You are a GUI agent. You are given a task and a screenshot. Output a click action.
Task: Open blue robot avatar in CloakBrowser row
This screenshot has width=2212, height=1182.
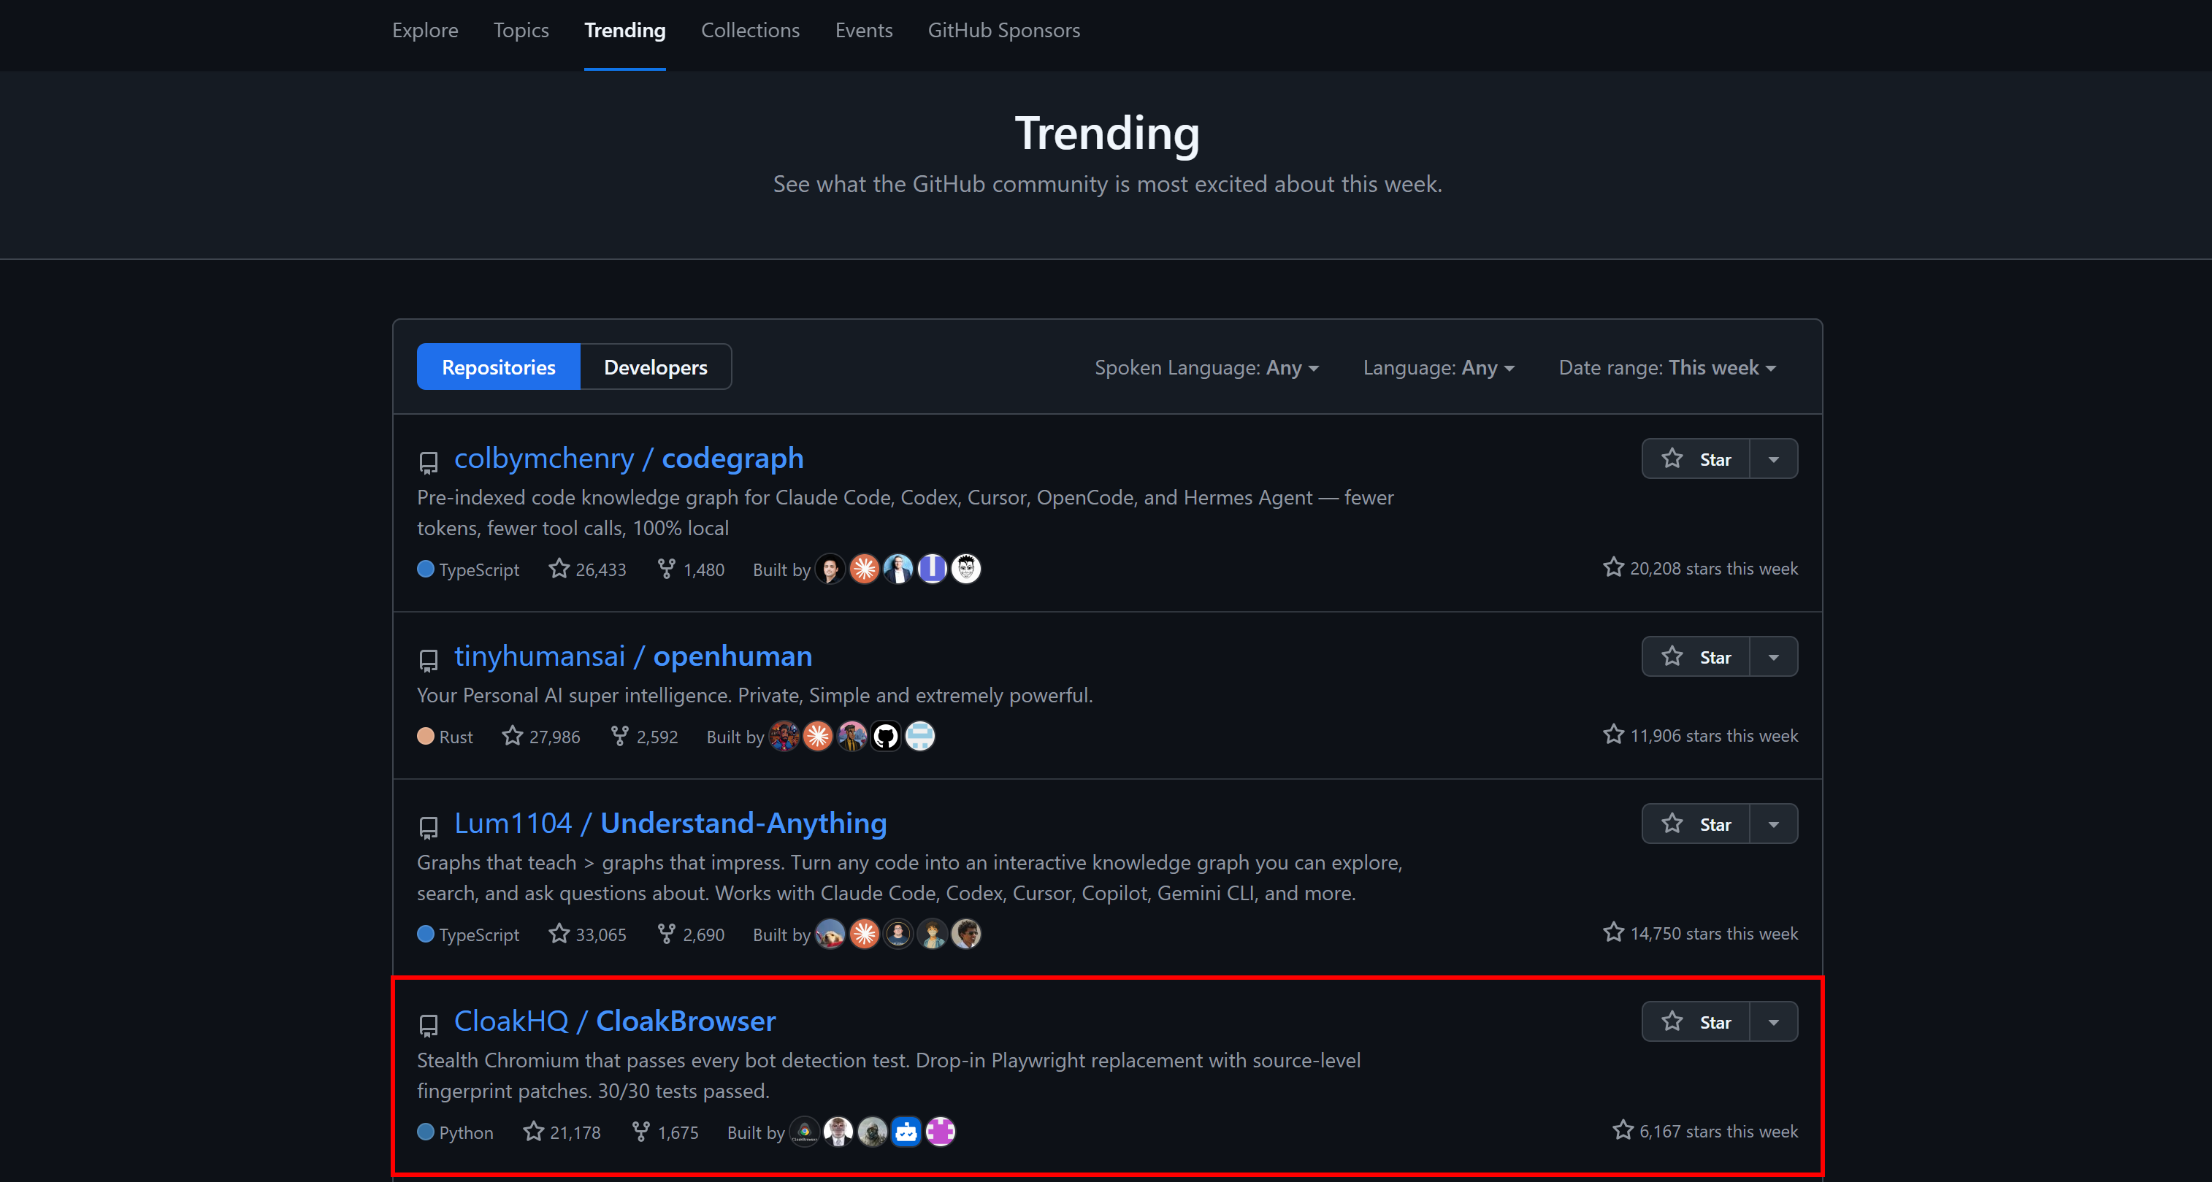click(907, 1132)
